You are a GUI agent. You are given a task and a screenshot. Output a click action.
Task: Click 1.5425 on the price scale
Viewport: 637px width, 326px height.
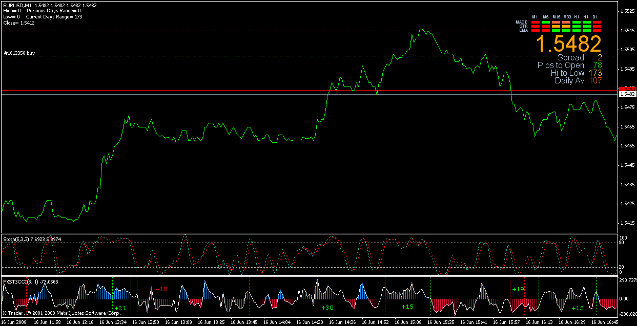tap(628, 204)
